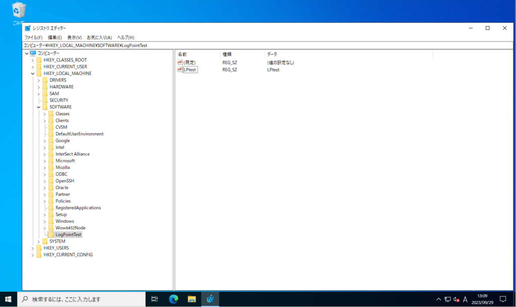
Task: Click the Setup folder icon
Action: [51, 214]
